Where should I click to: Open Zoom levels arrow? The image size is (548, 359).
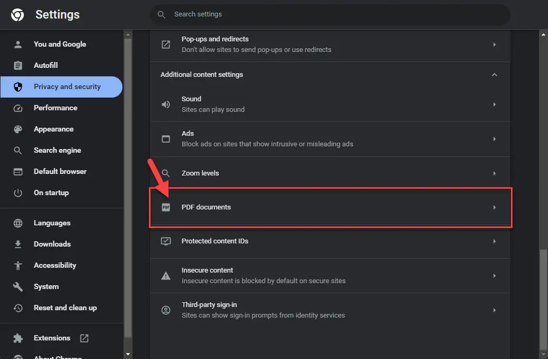[494, 173]
